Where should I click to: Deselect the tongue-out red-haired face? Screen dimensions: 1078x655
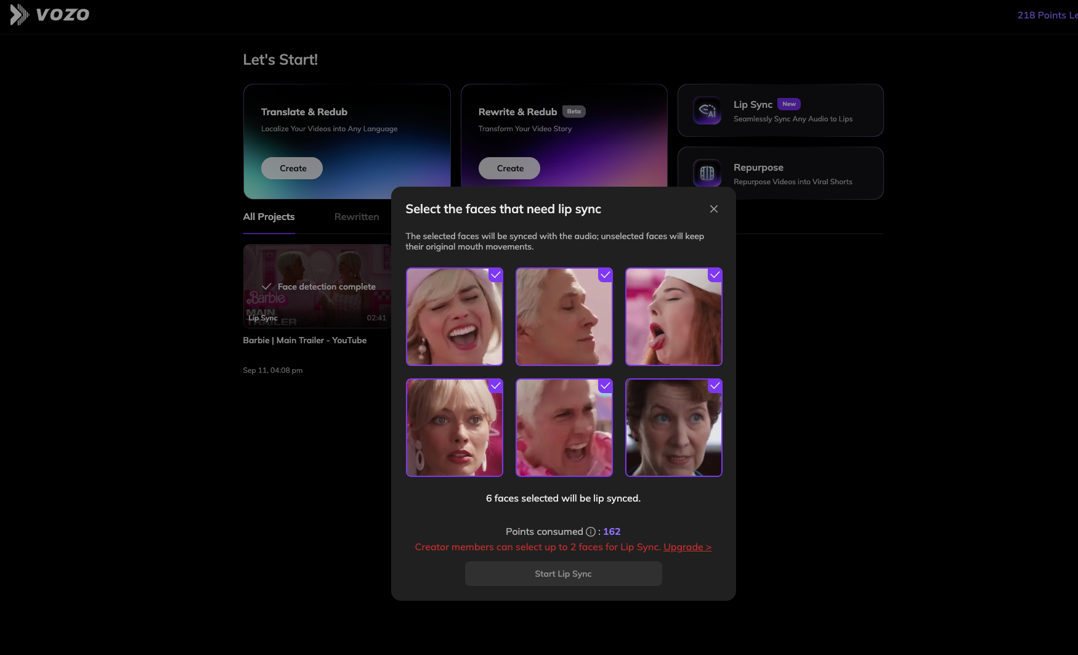point(715,275)
